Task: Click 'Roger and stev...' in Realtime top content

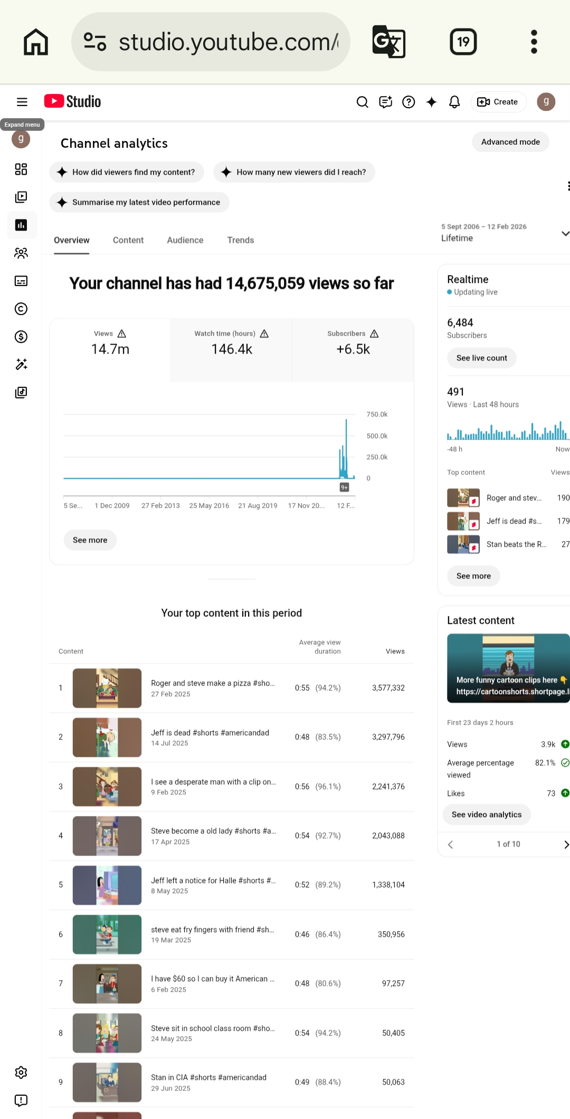Action: click(x=514, y=498)
